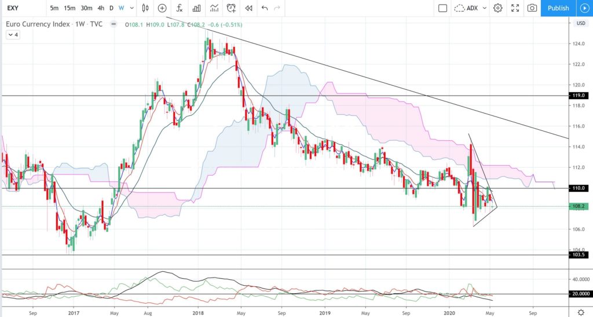Screen dimensions: 593x317
Task: Click the 40.0000 ADX scale label
Action: [581, 279]
